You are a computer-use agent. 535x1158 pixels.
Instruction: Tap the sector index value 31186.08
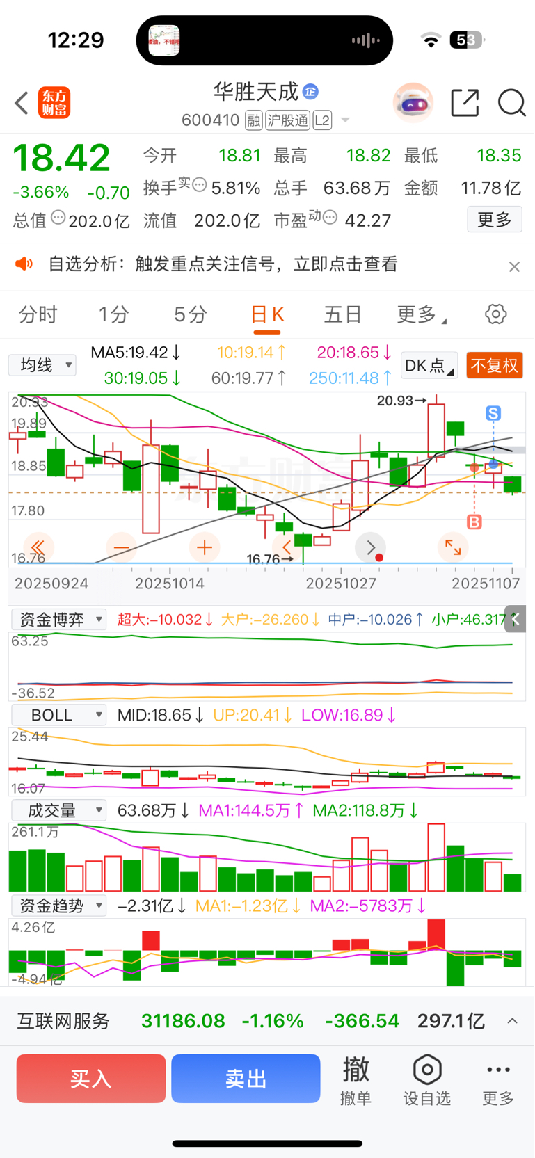coord(183,1021)
